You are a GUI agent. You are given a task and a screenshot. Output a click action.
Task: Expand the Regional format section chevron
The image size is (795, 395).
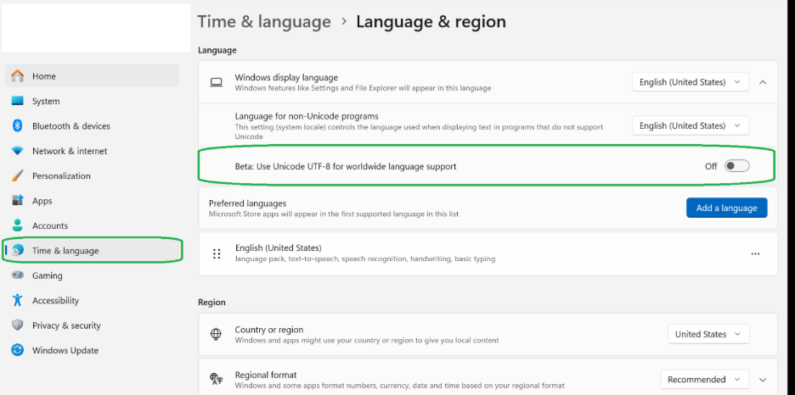[763, 380]
